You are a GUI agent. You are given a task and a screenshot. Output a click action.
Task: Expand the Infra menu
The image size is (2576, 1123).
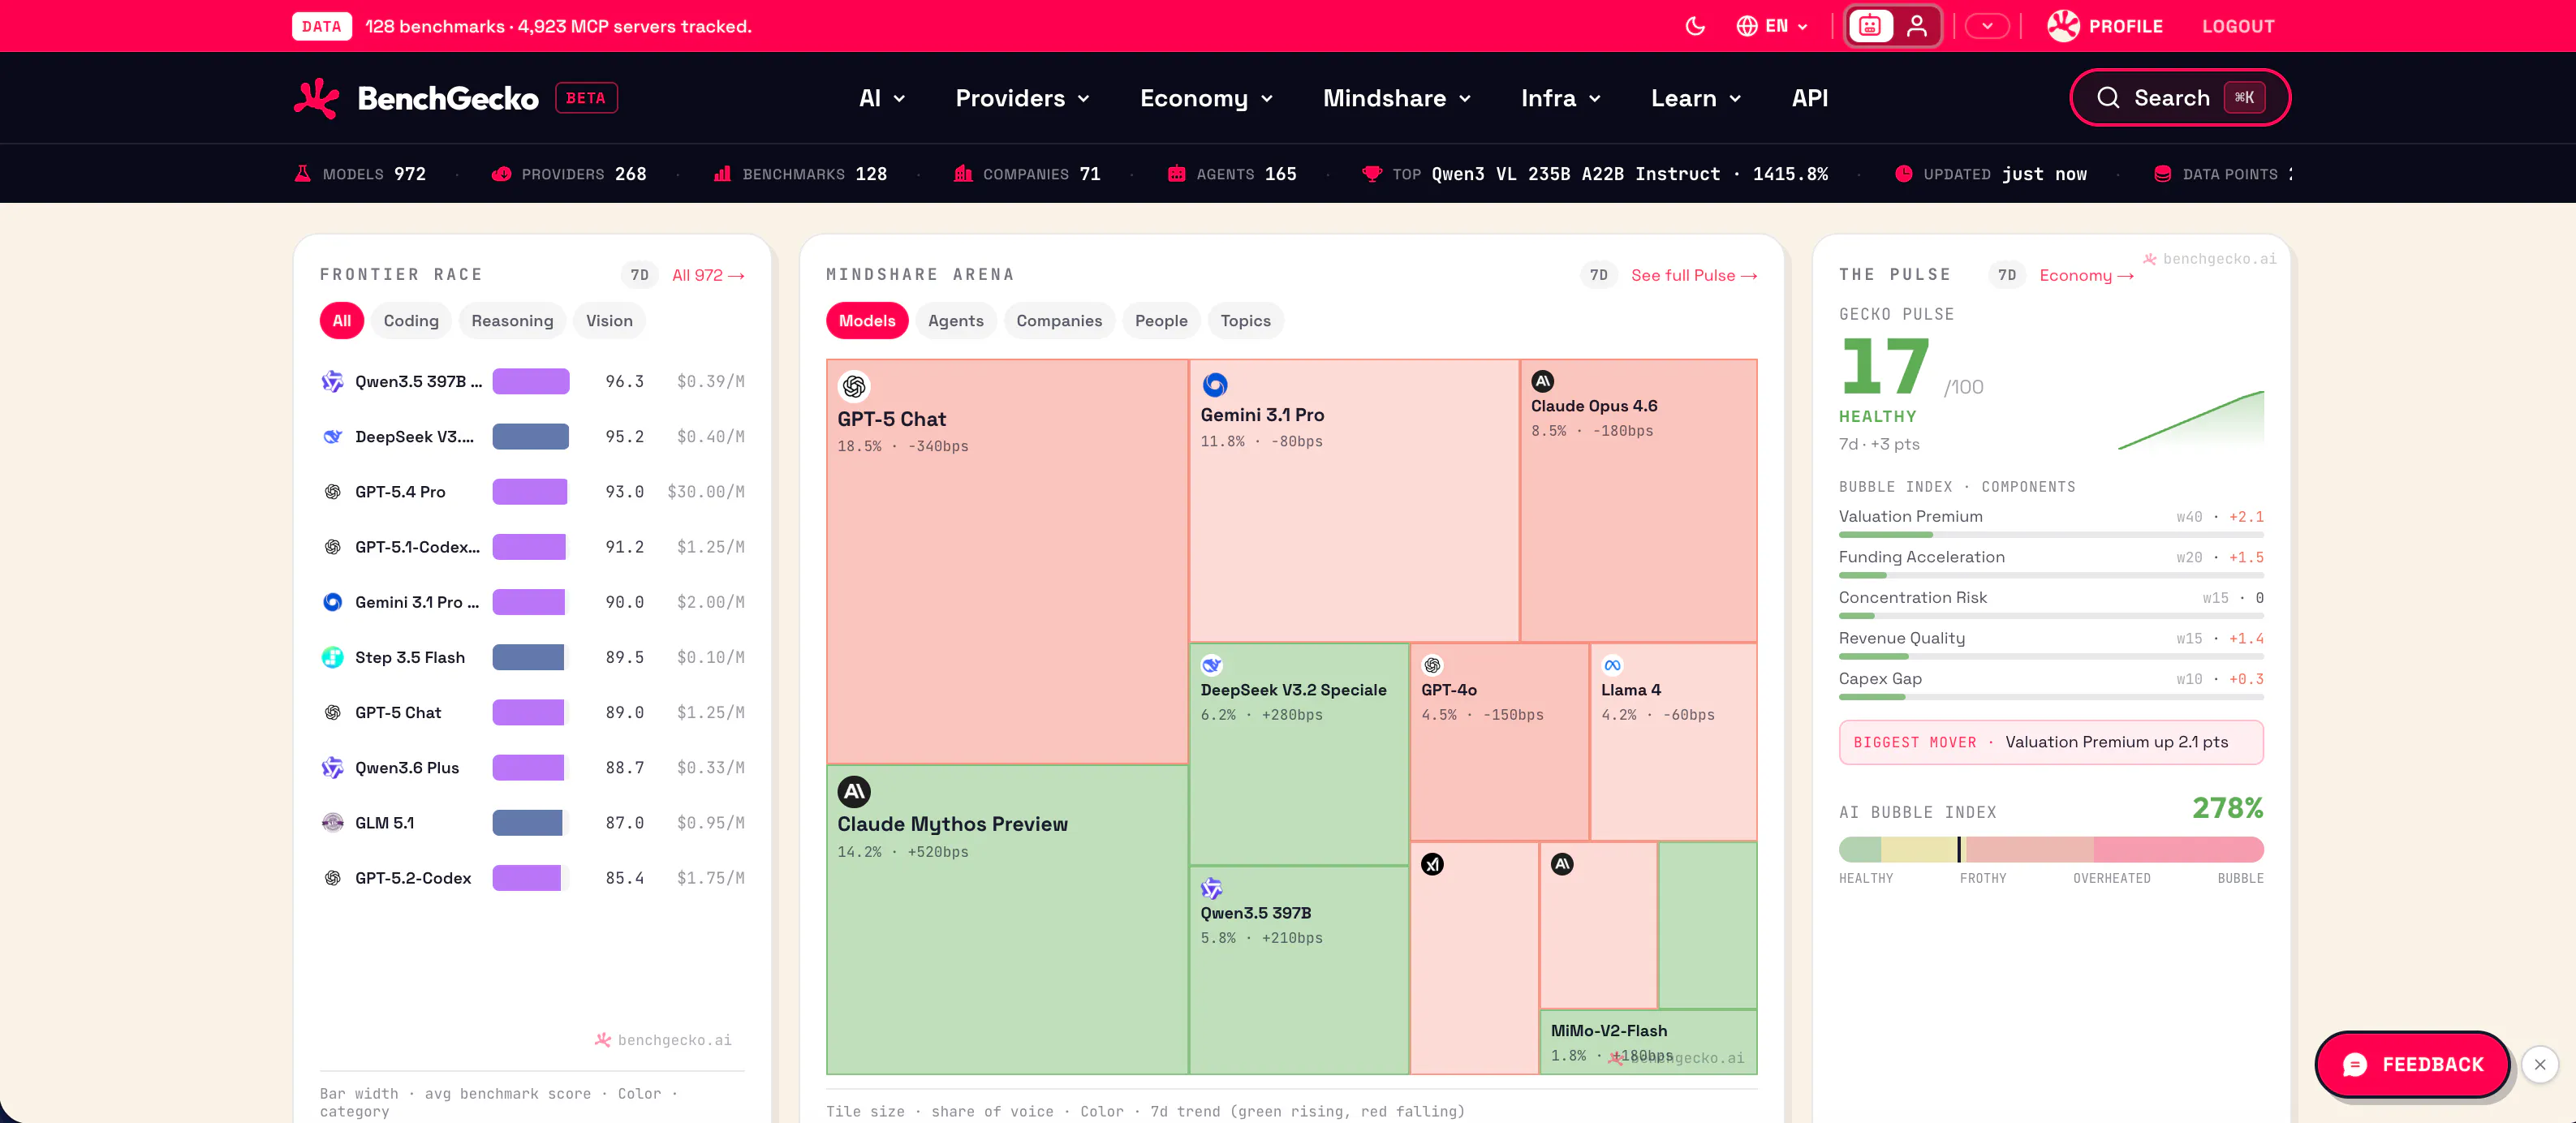(1561, 98)
